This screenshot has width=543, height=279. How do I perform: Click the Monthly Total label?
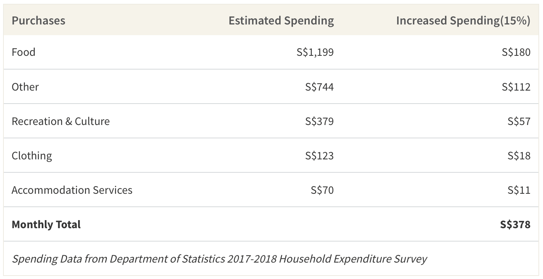coord(46,224)
